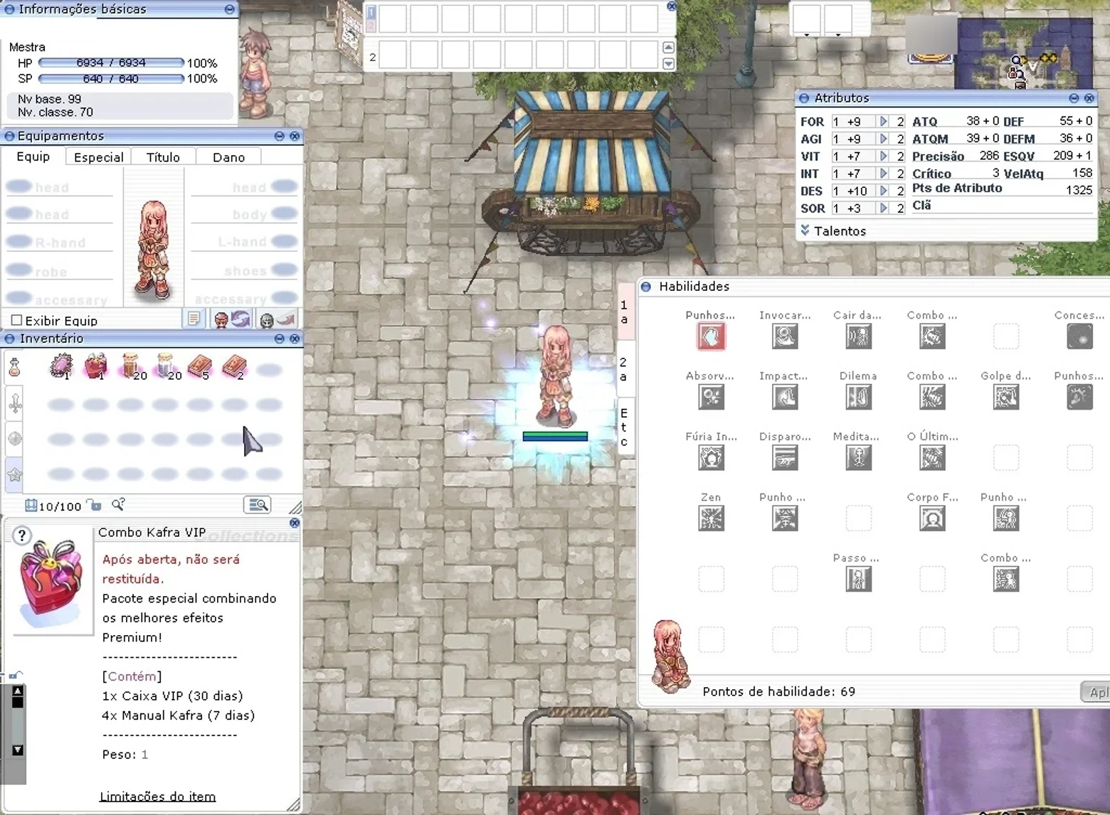1110x815 pixels.
Task: Increase the VIT attribute with its arrow
Action: click(883, 156)
